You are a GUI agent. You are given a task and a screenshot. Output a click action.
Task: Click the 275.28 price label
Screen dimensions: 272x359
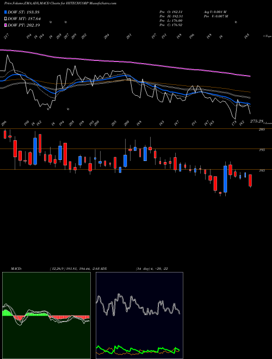pos(257,121)
